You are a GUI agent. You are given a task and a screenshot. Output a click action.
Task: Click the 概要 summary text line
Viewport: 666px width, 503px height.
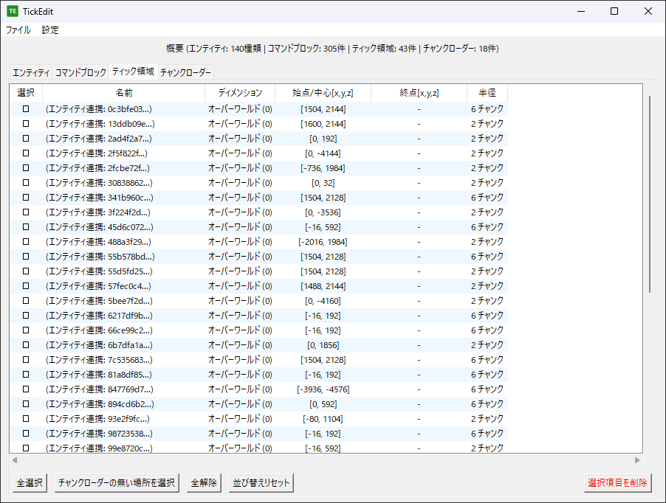coord(332,49)
